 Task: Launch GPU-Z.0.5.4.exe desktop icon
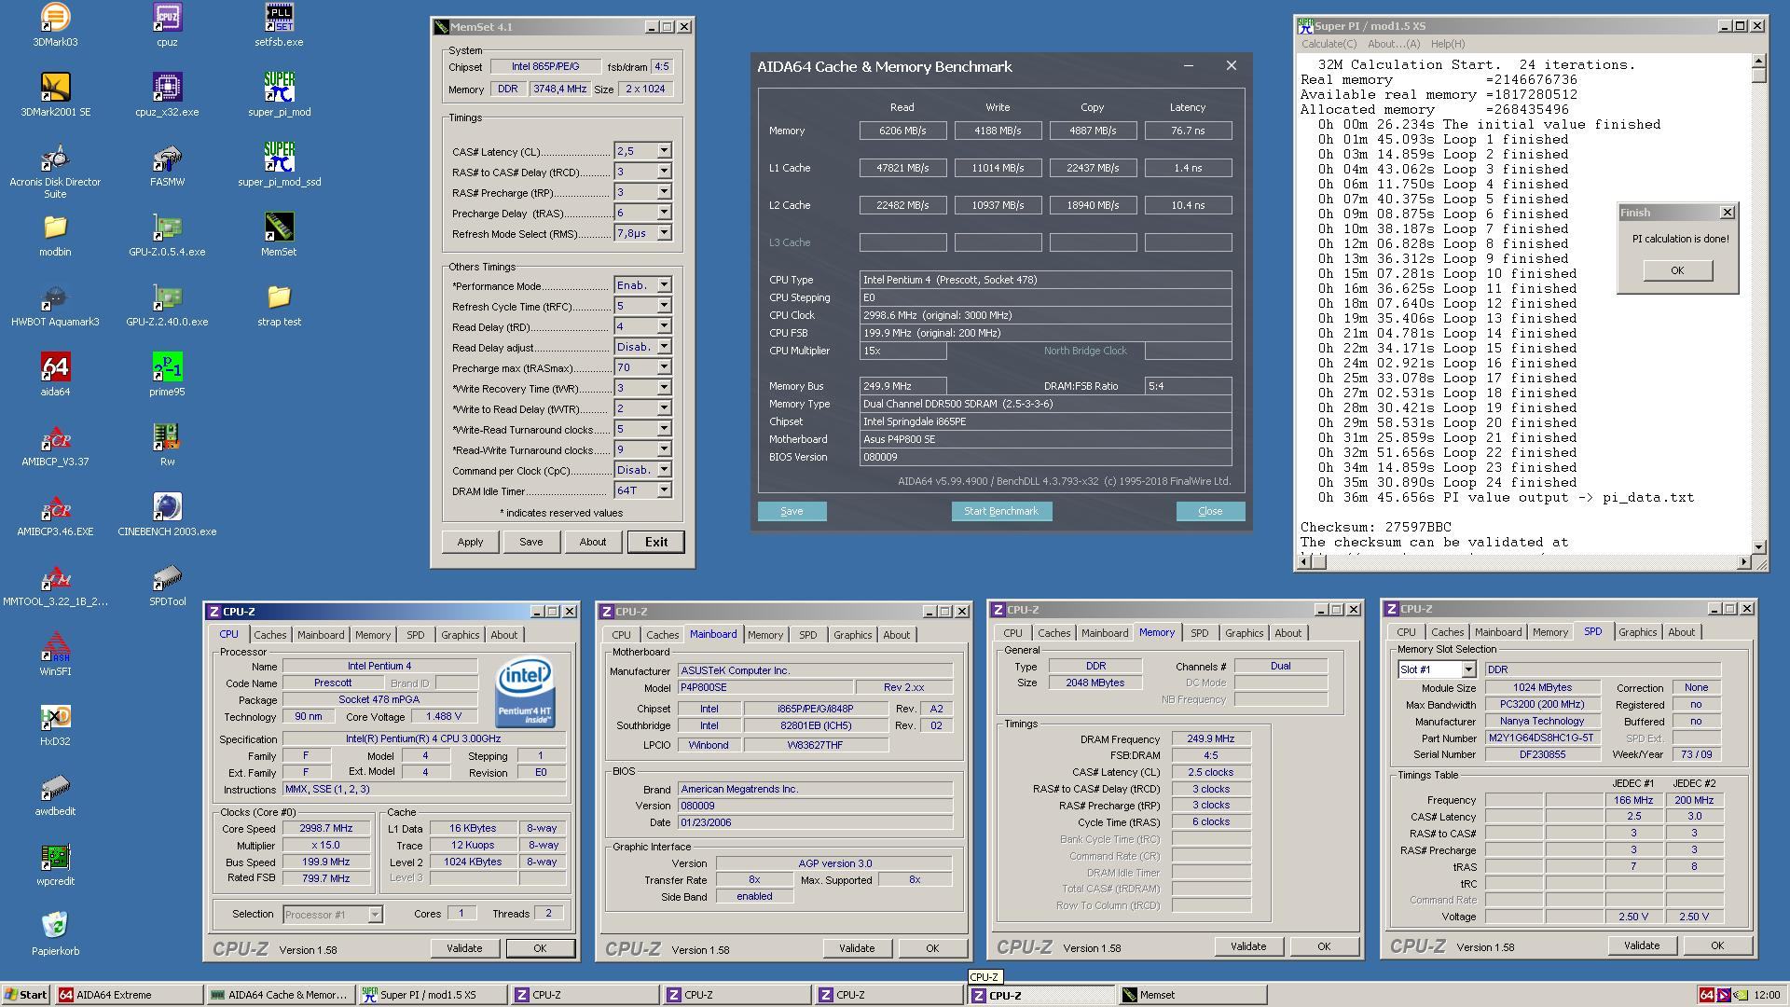click(167, 234)
